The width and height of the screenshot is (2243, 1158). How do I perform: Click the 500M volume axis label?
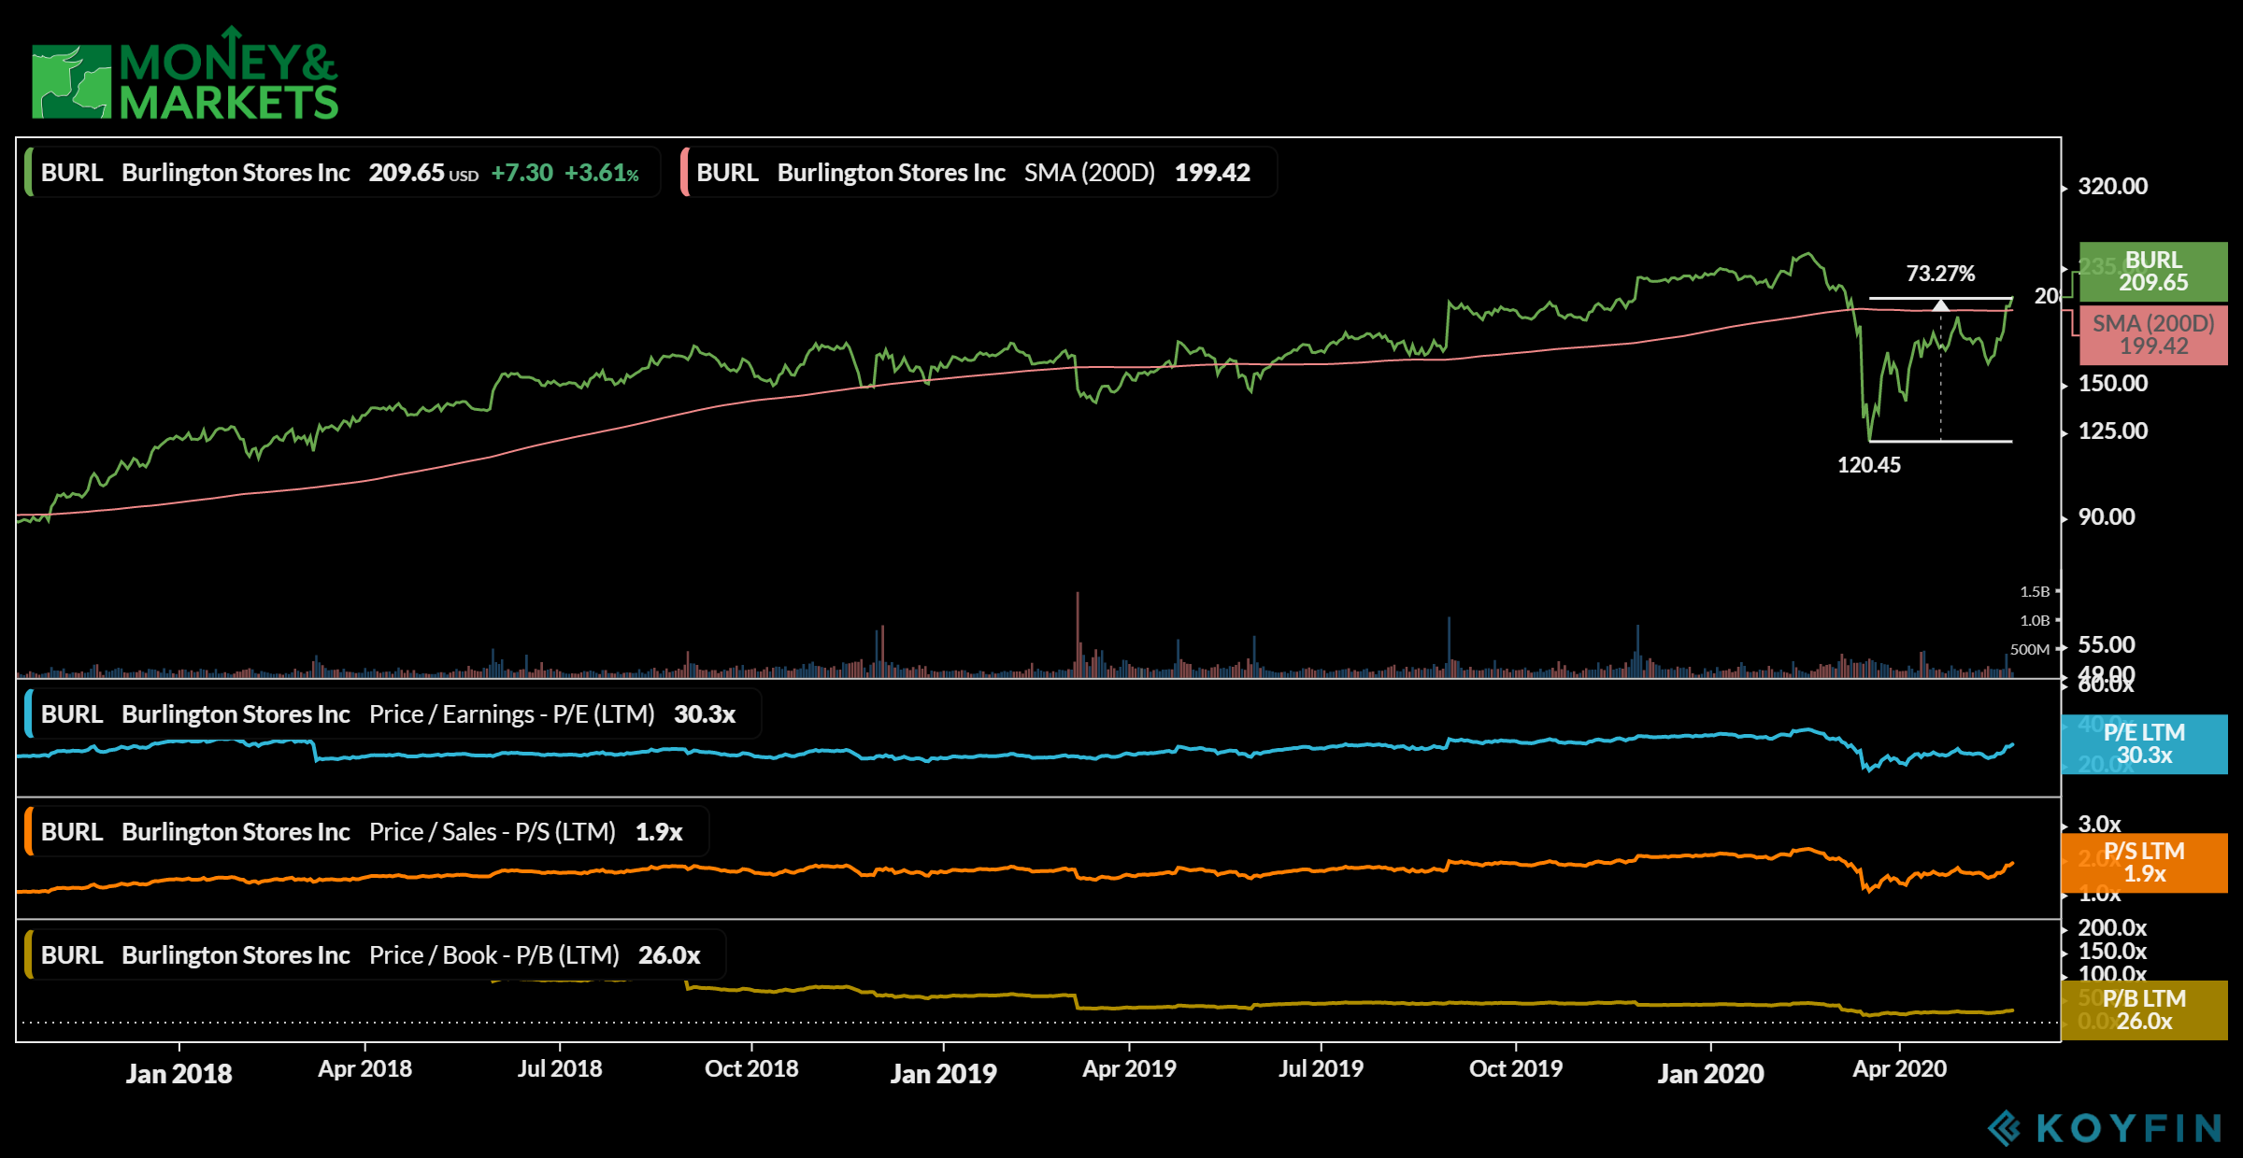click(x=2030, y=650)
